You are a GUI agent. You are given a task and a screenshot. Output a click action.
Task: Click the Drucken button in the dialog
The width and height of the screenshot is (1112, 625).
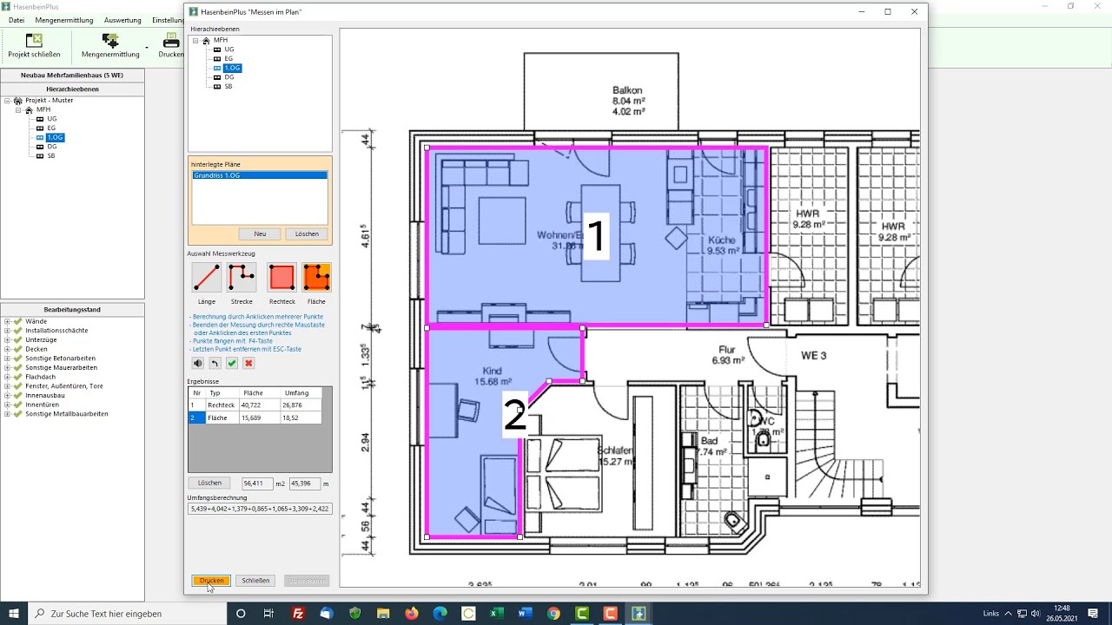(211, 581)
